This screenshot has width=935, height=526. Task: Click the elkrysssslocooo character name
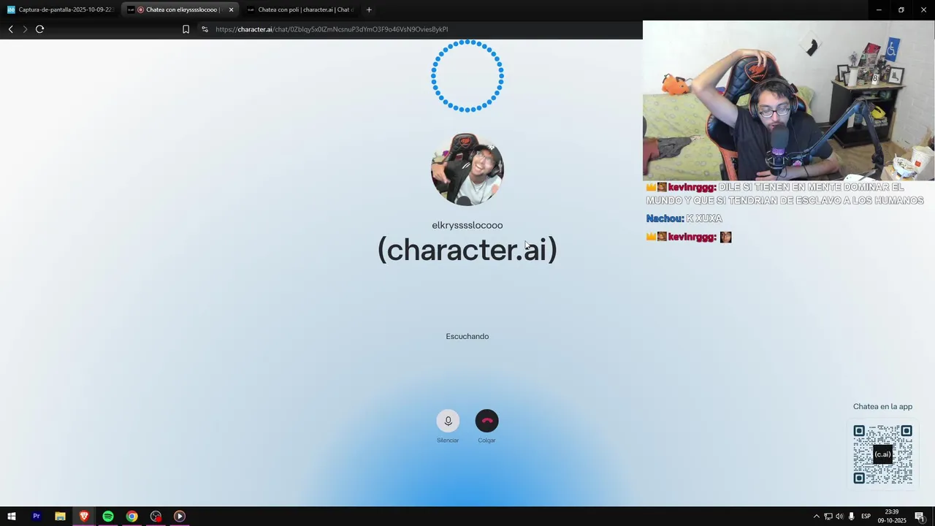[x=467, y=225]
